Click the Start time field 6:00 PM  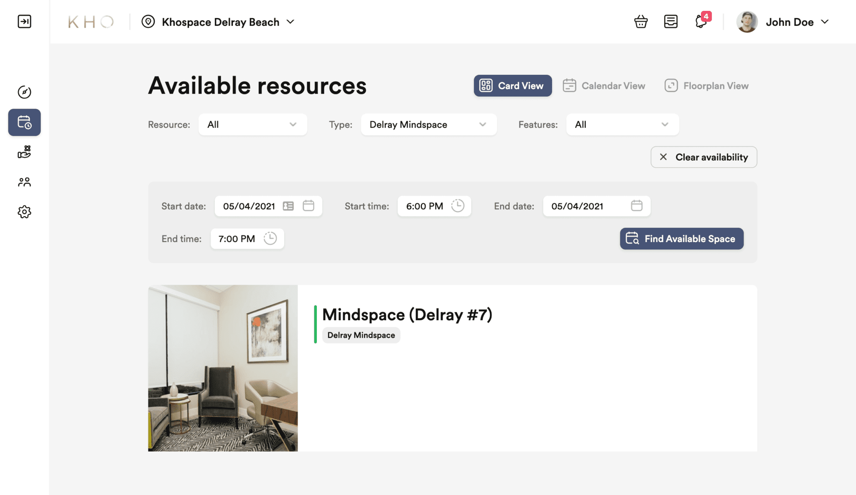[434, 206]
